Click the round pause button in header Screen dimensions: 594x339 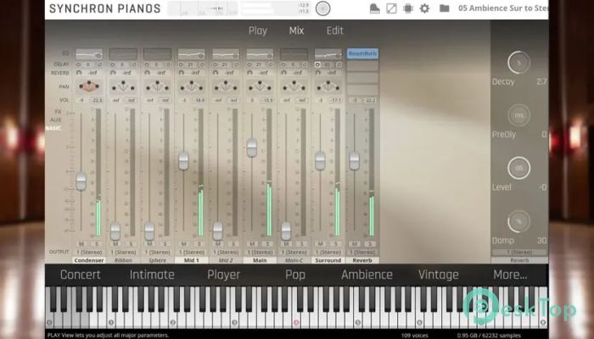click(x=322, y=8)
